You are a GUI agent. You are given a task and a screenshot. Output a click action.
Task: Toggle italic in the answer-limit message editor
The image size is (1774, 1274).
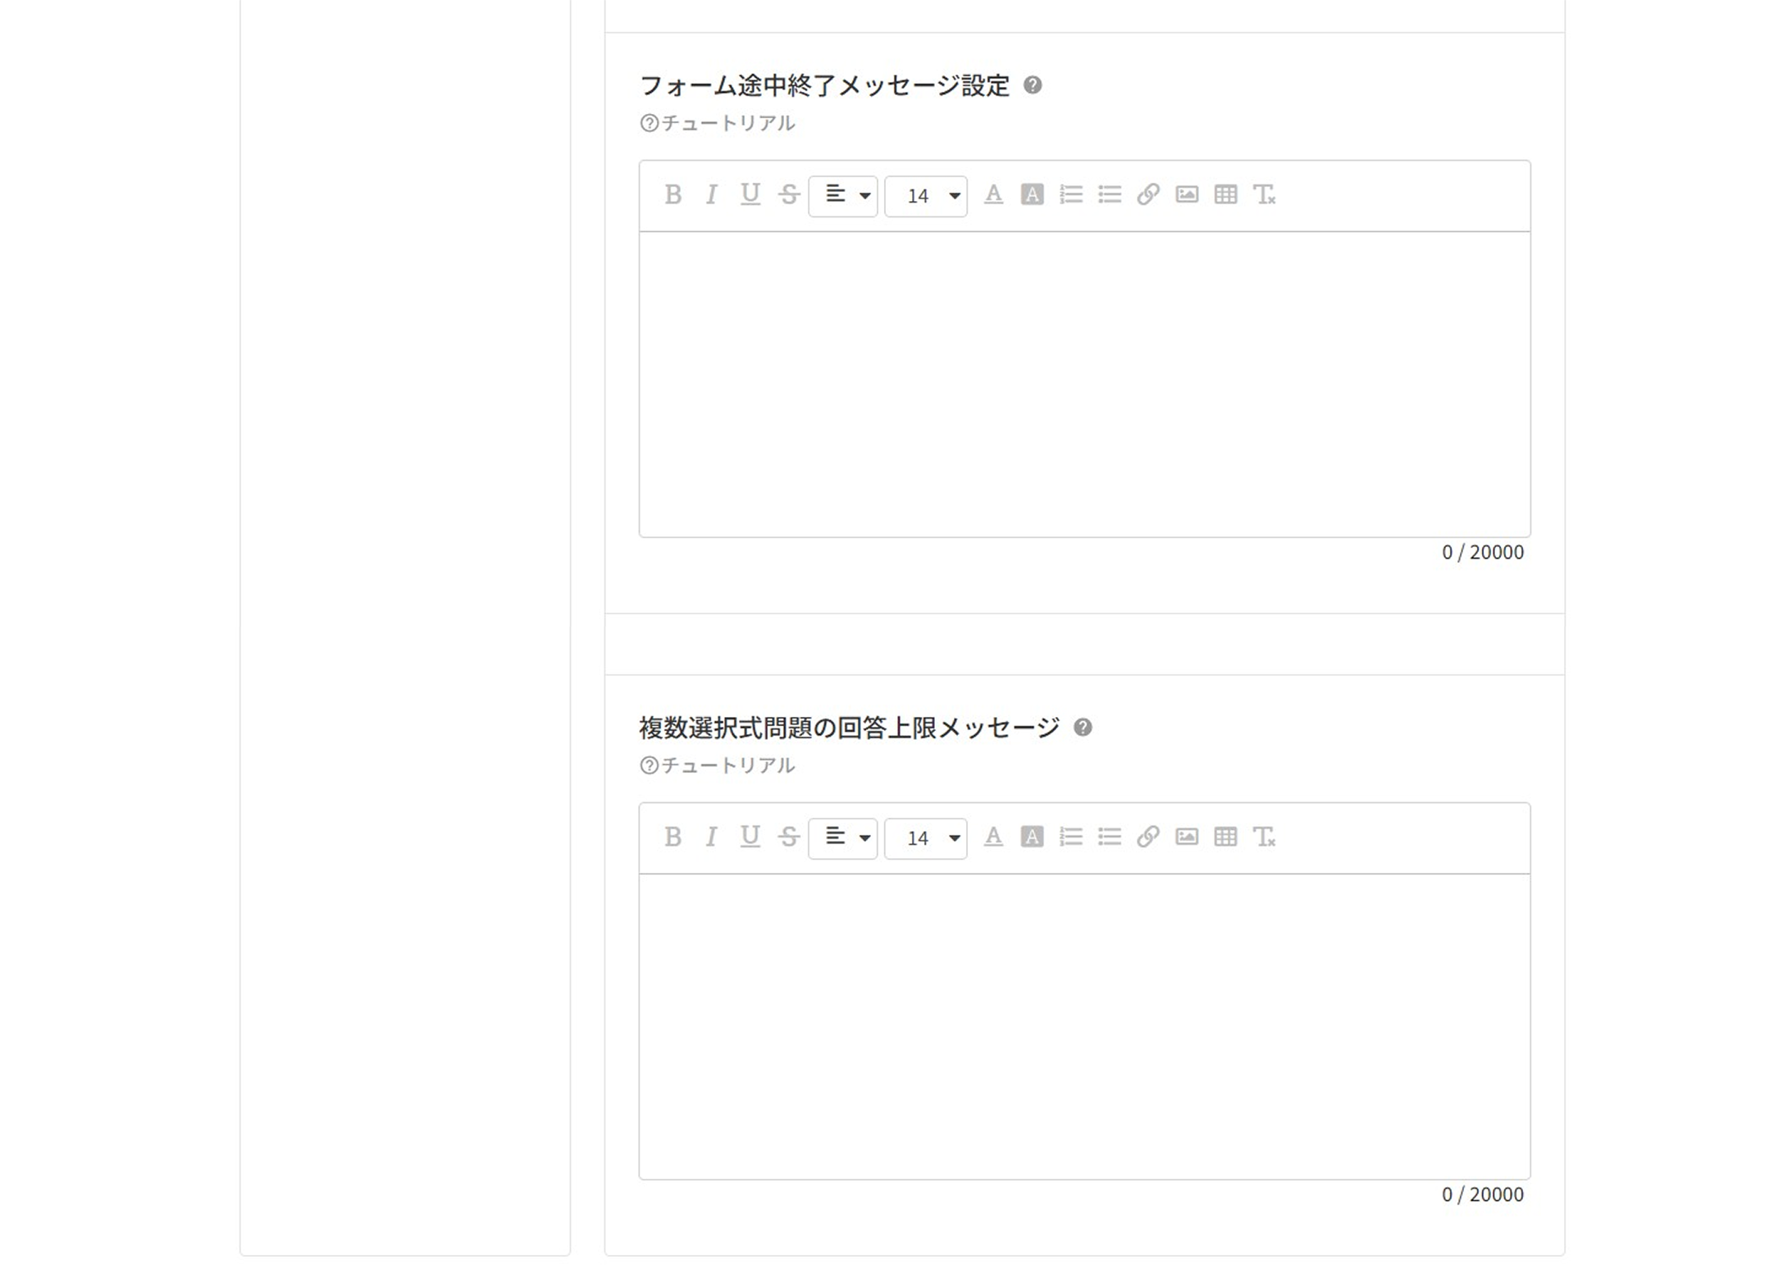pyautogui.click(x=711, y=838)
